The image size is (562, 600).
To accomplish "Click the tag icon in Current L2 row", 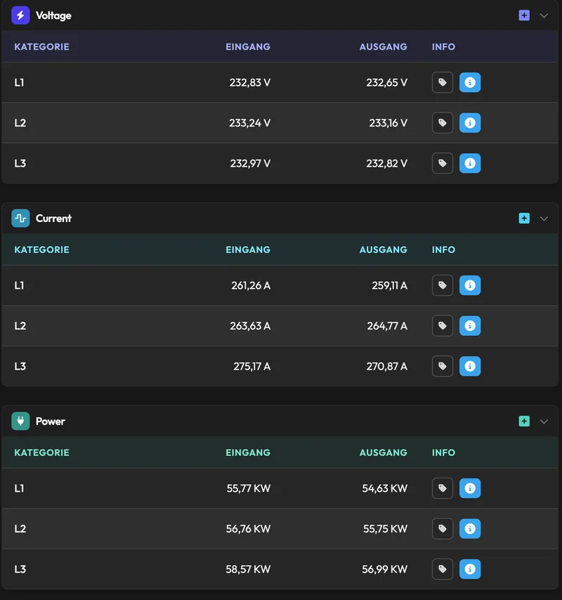I will (x=443, y=325).
